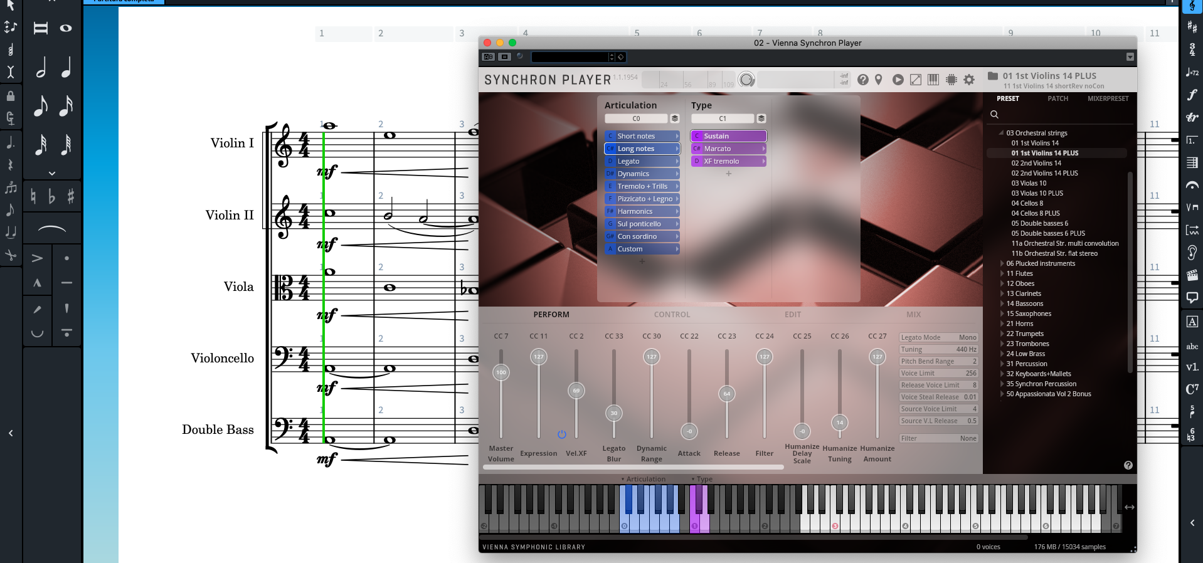Open the Articulation C0 key dropdown

637,118
